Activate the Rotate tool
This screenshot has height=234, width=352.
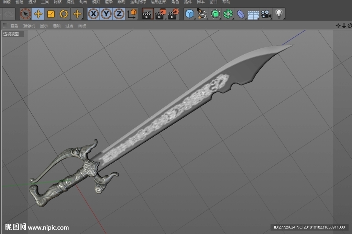[64, 14]
